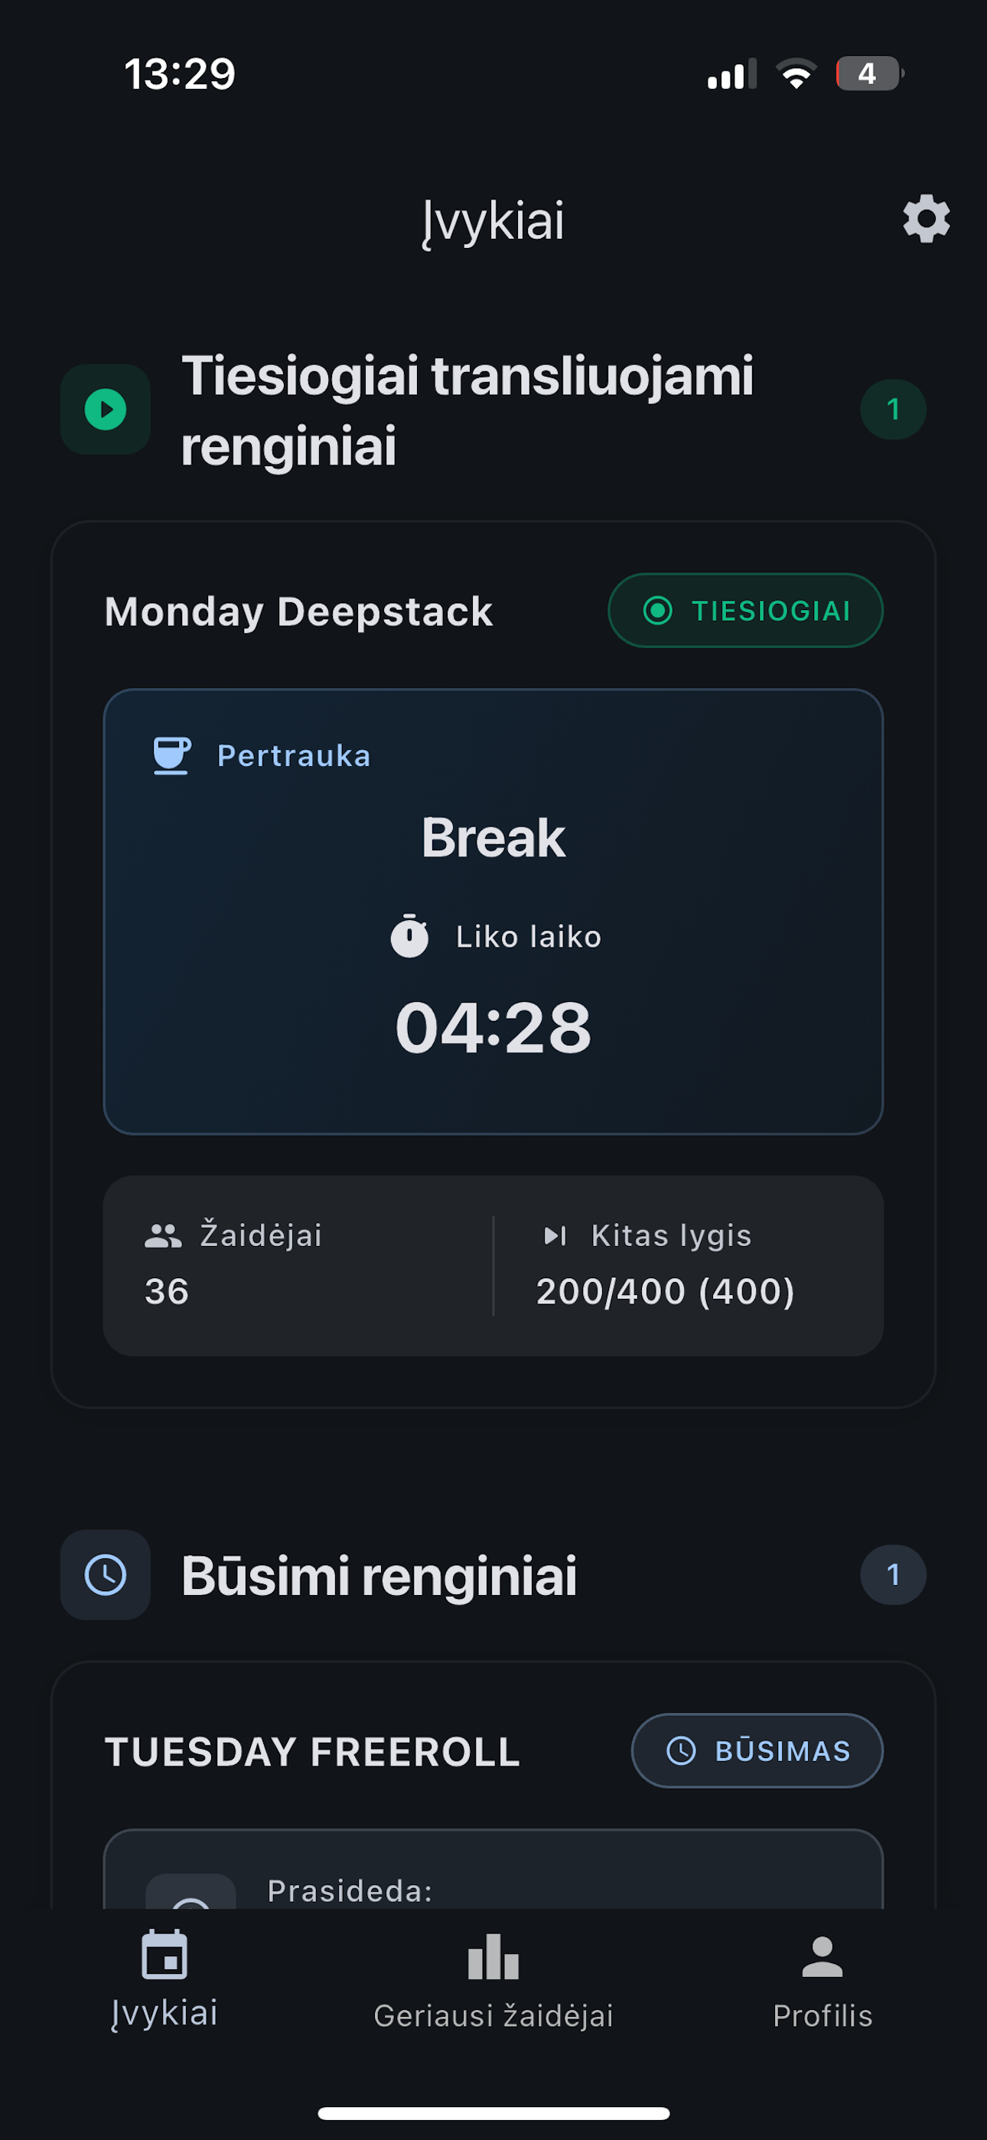Tap the upcoming events count badge
Screen dimensions: 987x2140
click(x=893, y=1574)
